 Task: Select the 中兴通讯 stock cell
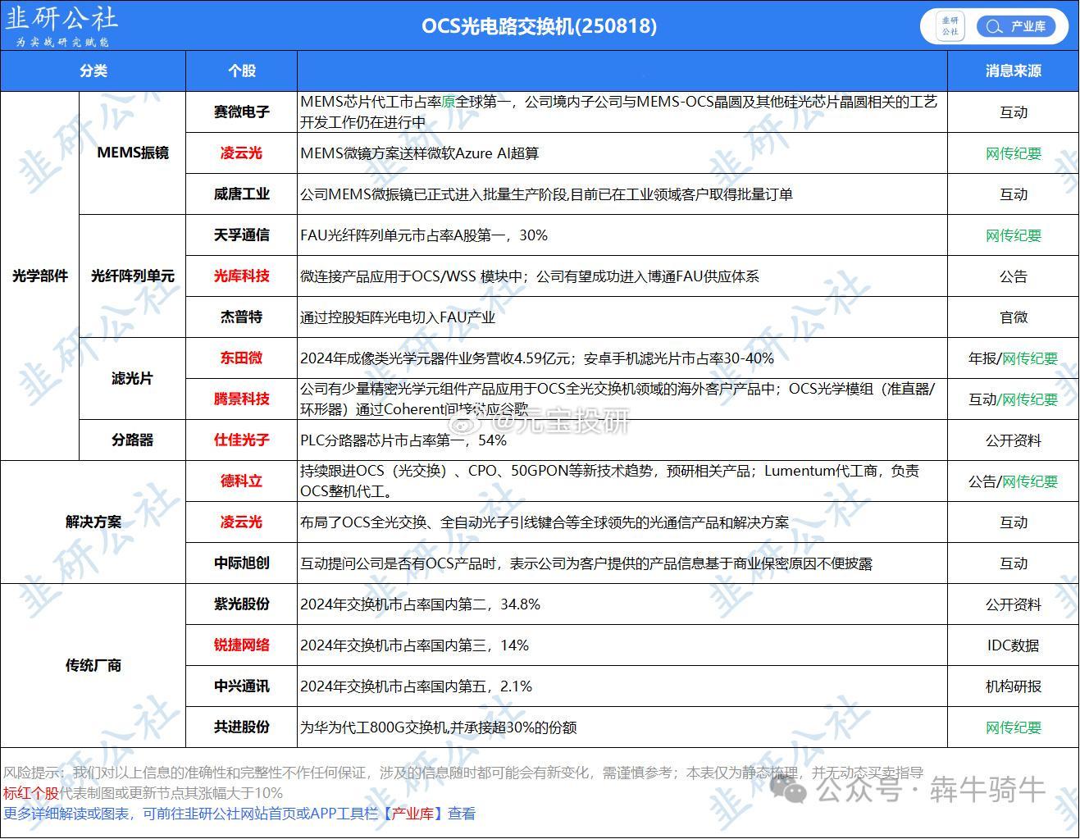[242, 686]
